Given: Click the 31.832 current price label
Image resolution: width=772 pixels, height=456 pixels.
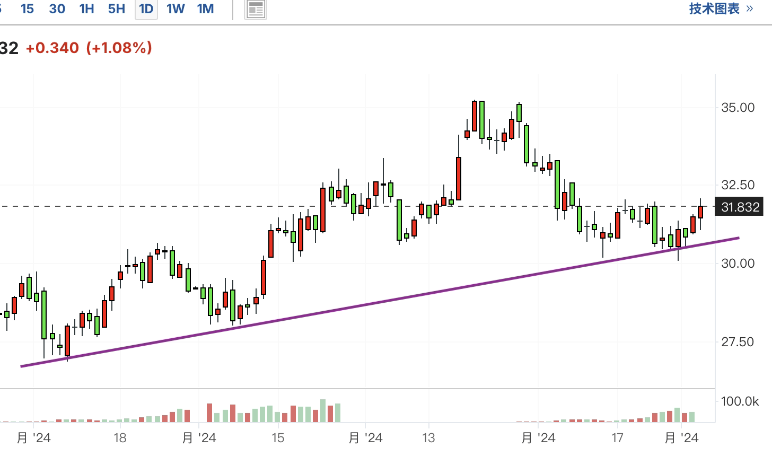Looking at the screenshot, I should (x=740, y=207).
